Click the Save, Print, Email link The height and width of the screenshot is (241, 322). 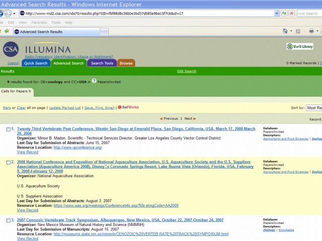100,108
